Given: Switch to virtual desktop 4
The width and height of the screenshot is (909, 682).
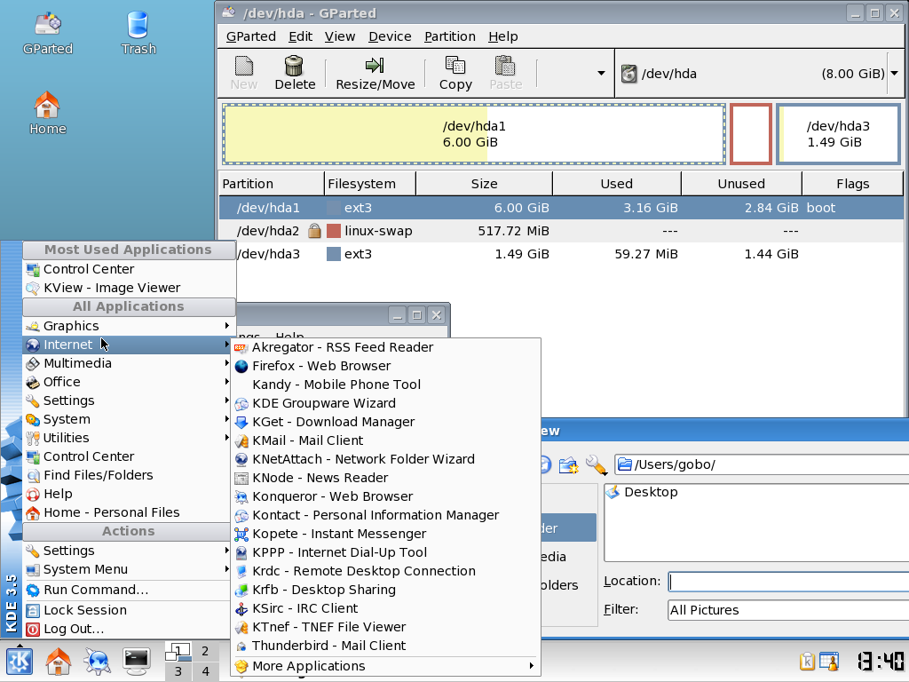Looking at the screenshot, I should tap(205, 671).
